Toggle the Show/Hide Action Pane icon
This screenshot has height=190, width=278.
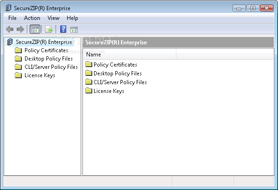[x=74, y=30]
